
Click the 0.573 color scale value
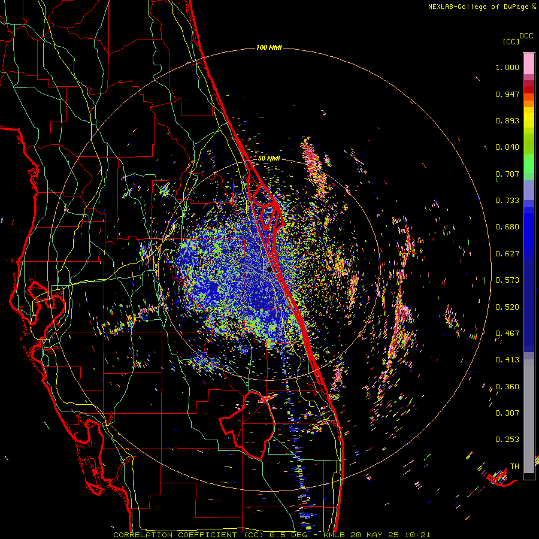(x=507, y=280)
